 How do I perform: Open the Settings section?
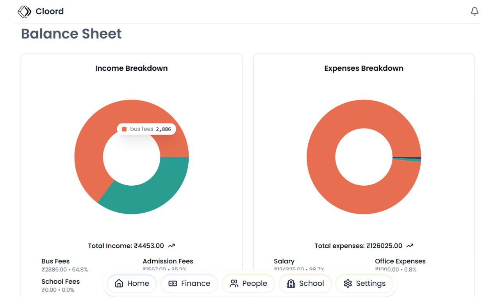pyautogui.click(x=365, y=283)
